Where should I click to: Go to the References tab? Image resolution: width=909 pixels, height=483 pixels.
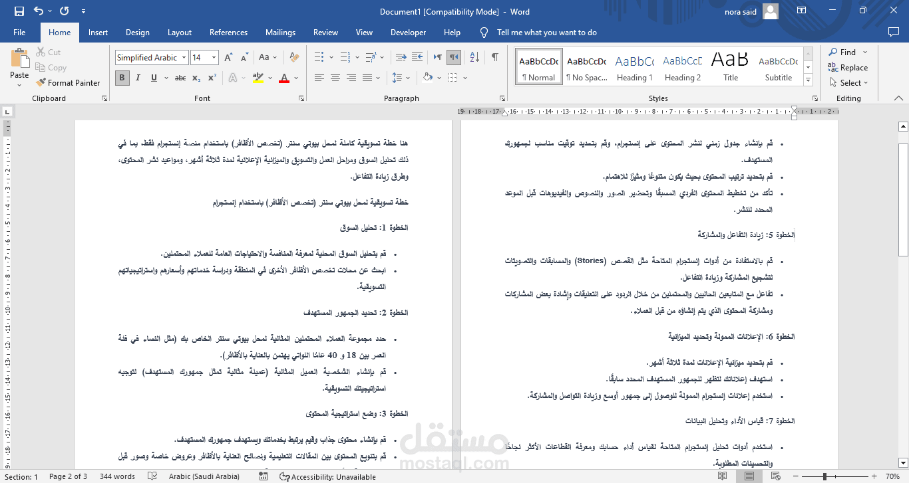point(228,33)
